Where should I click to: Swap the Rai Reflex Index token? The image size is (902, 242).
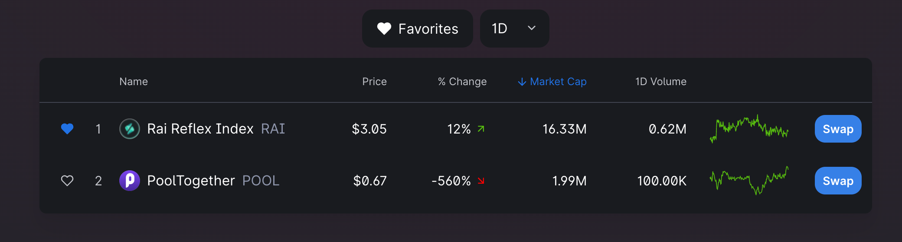pos(838,129)
